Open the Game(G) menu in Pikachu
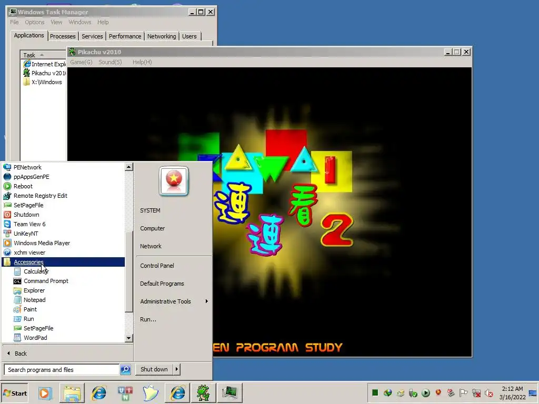The width and height of the screenshot is (539, 404). [81, 62]
